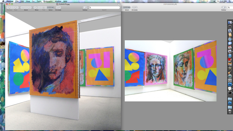
Task: Click the Zoom out minus button
Action: pos(23,8)
